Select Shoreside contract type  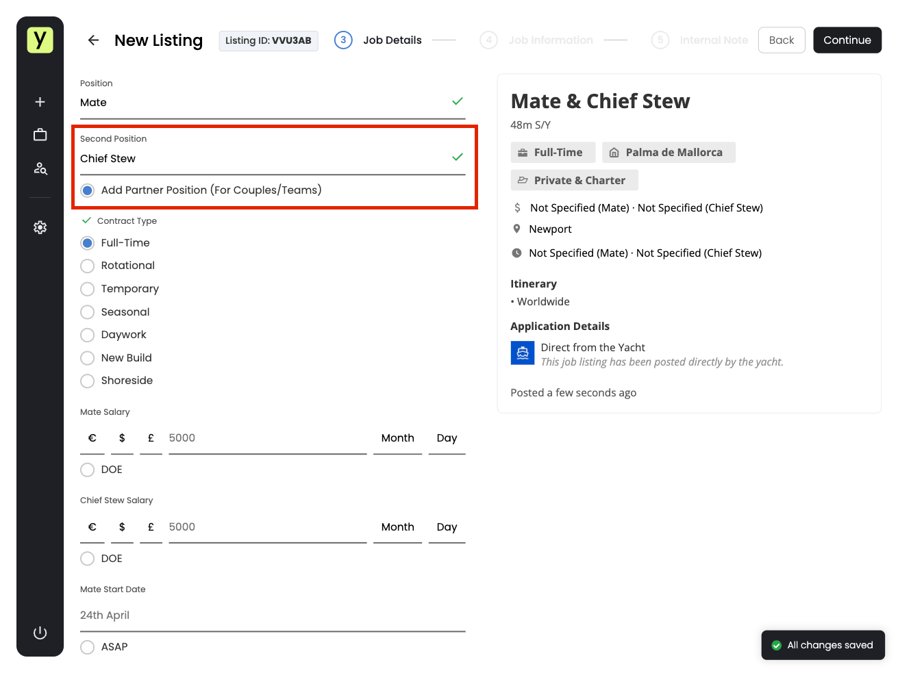point(87,381)
